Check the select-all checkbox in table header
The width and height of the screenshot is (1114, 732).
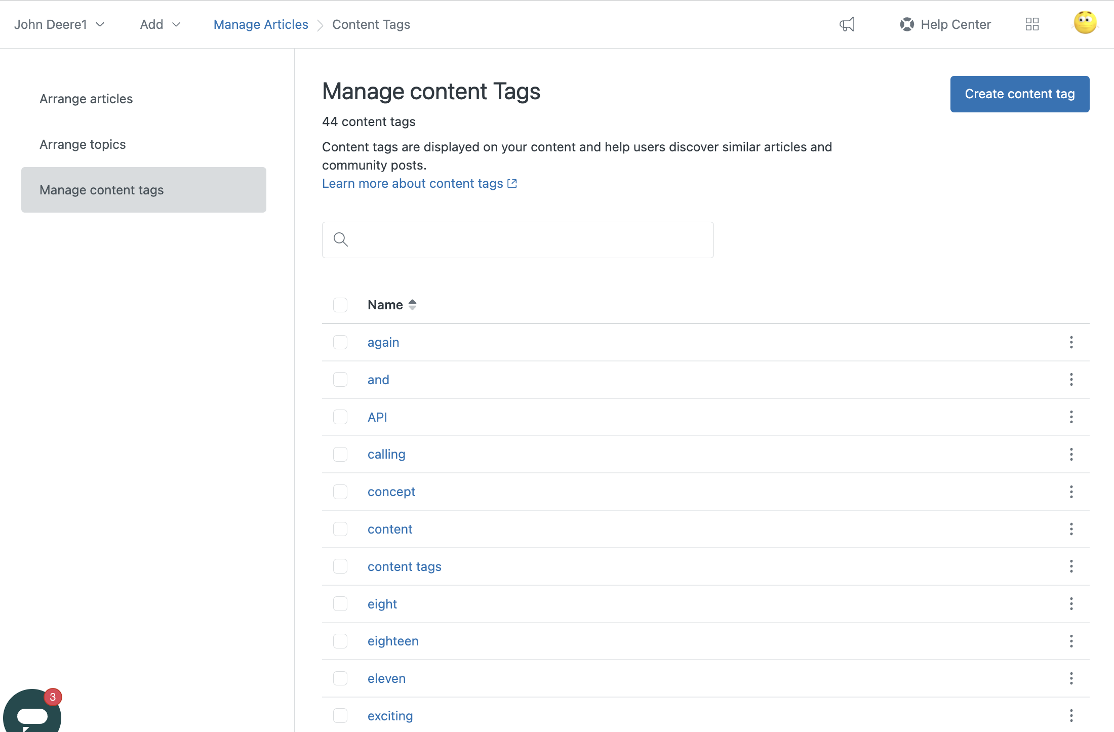(x=340, y=305)
